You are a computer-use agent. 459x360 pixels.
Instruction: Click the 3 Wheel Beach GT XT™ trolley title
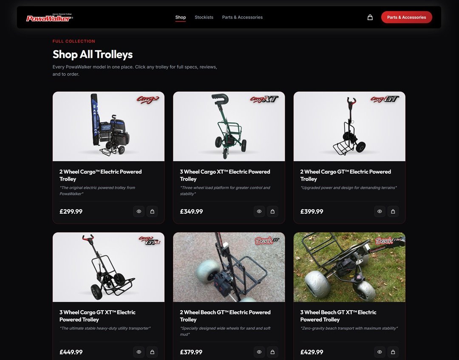click(338, 316)
